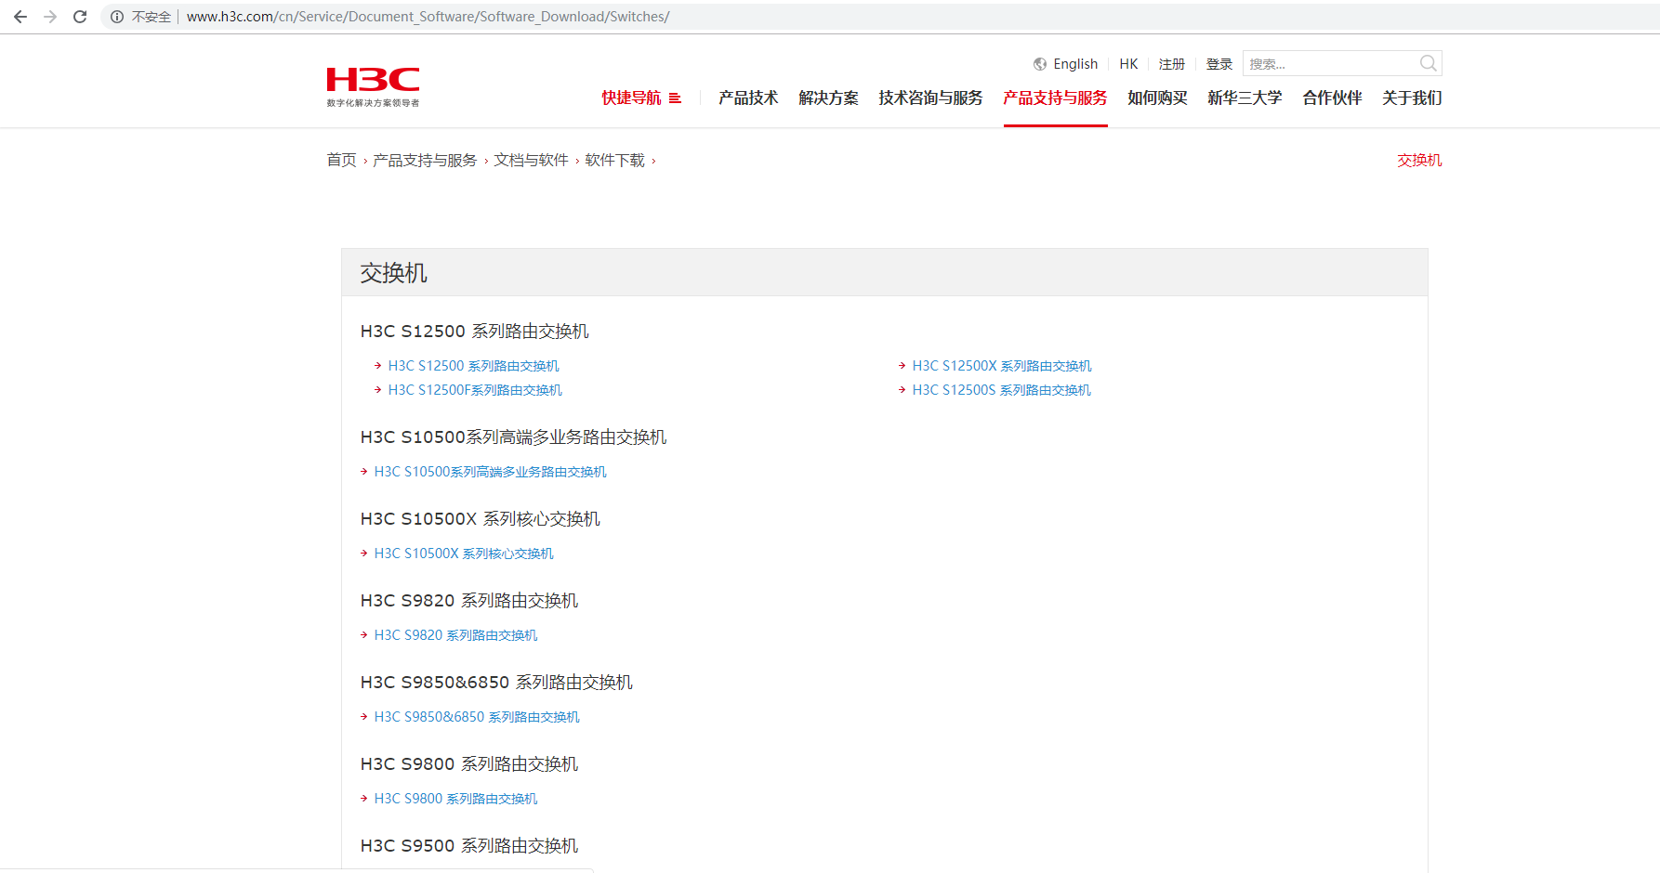Open H3C S9820 系列路由交换机 link

(455, 635)
